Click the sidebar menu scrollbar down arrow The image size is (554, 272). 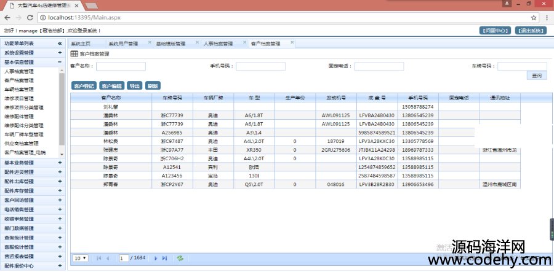[x=61, y=153]
